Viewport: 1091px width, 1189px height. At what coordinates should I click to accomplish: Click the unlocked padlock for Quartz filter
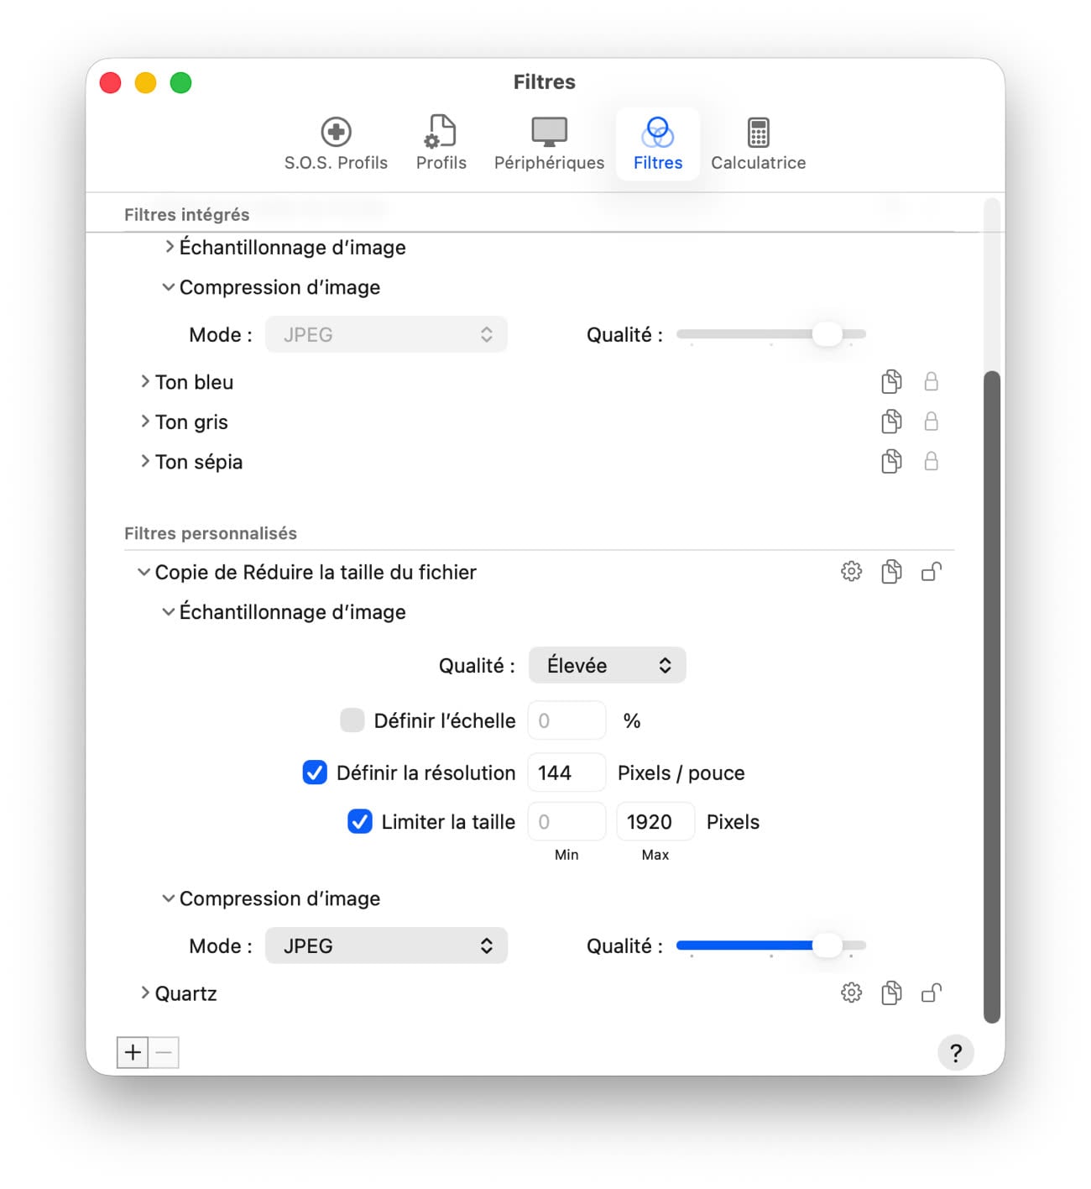pyautogui.click(x=931, y=993)
